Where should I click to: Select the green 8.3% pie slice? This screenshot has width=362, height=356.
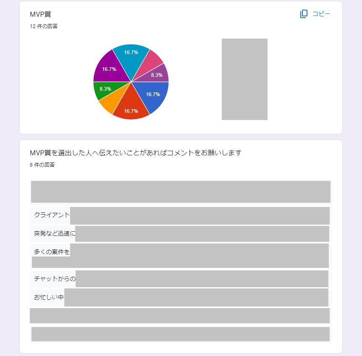pyautogui.click(x=104, y=89)
